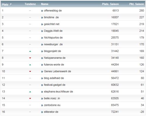Select season rank value 65475
Screen dimensions: 146x116
[115, 105]
